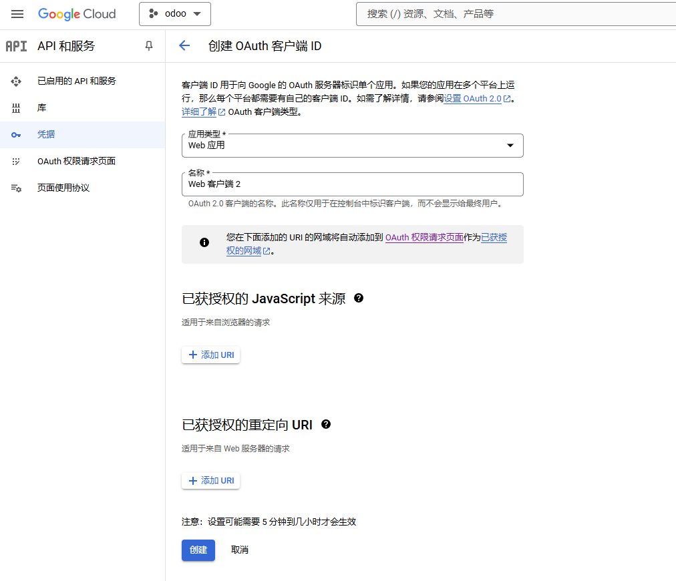Click the text 适用于来自浏览器的请求
The image size is (676, 581).
(x=226, y=323)
